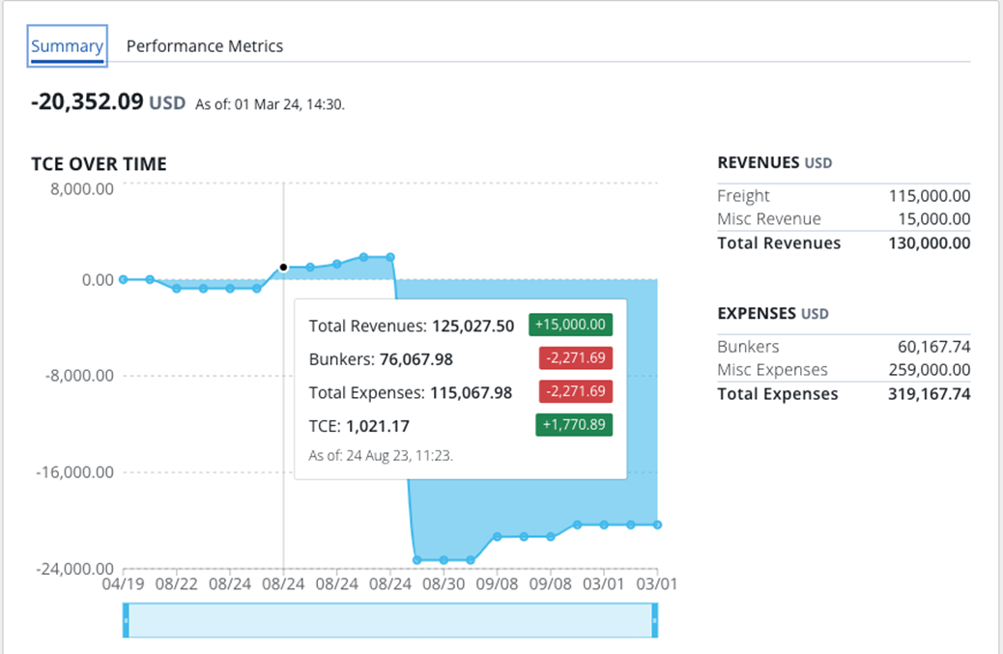The width and height of the screenshot is (1003, 654).
Task: Grab the left handle of the range slider
Action: coord(126,619)
